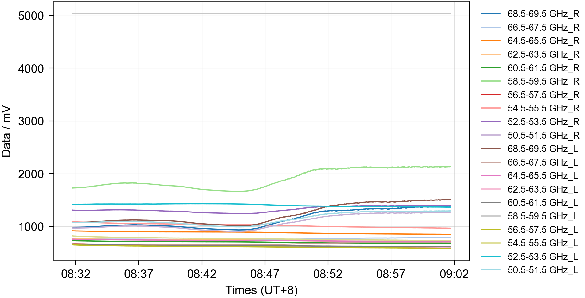Select the 52.5-53.5 GHz_L legend label
Image resolution: width=585 pixels, height=298 pixels.
pyautogui.click(x=543, y=257)
